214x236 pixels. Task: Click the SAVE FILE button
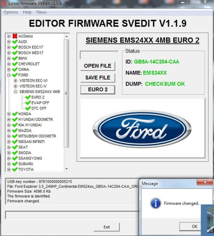point(98,78)
